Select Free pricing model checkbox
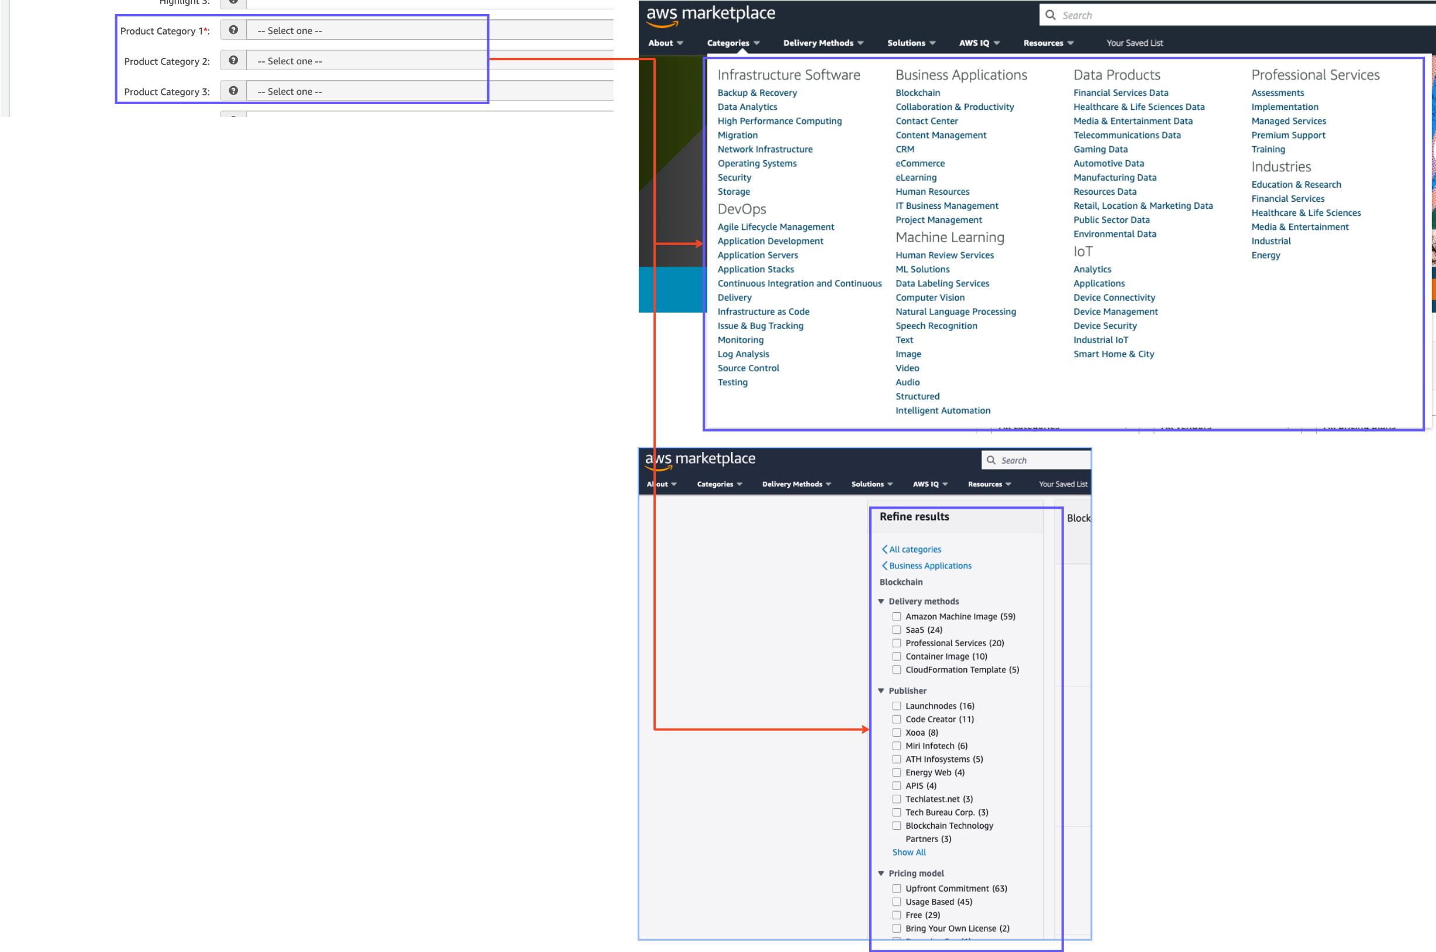The height and width of the screenshot is (952, 1436). [897, 915]
